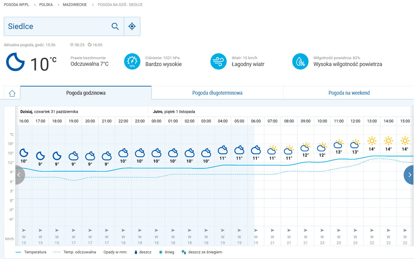Click the moon icon at 17:00
The height and width of the screenshot is (259, 414).
(x=40, y=156)
